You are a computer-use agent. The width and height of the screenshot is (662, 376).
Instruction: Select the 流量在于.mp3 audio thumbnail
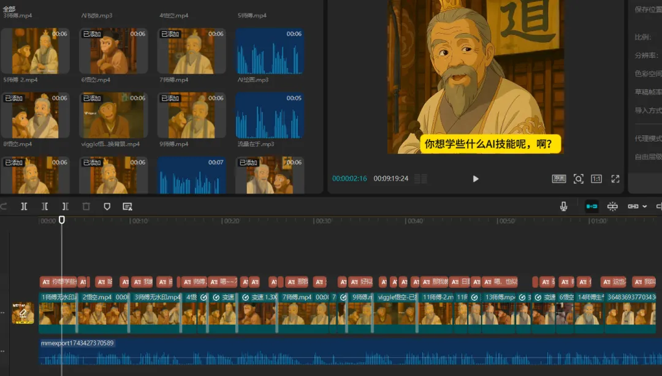[270, 115]
